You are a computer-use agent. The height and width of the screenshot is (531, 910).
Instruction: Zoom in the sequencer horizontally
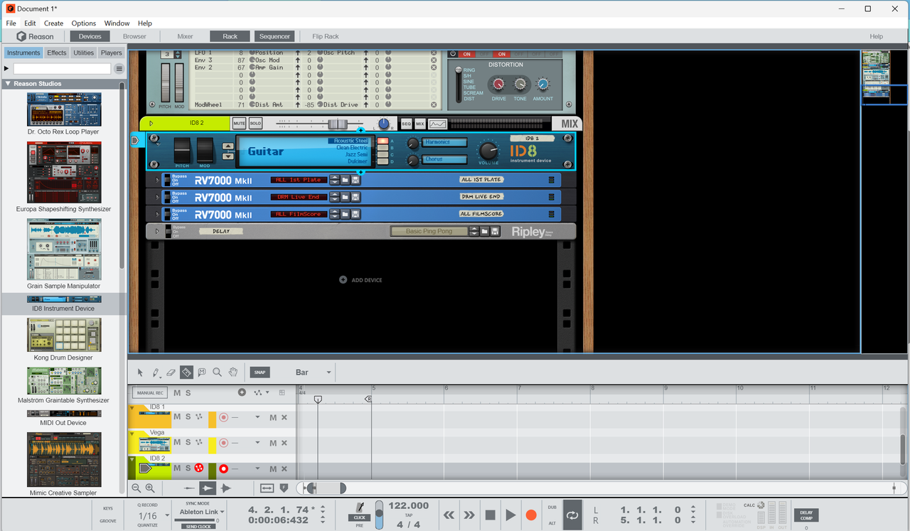[x=150, y=488]
